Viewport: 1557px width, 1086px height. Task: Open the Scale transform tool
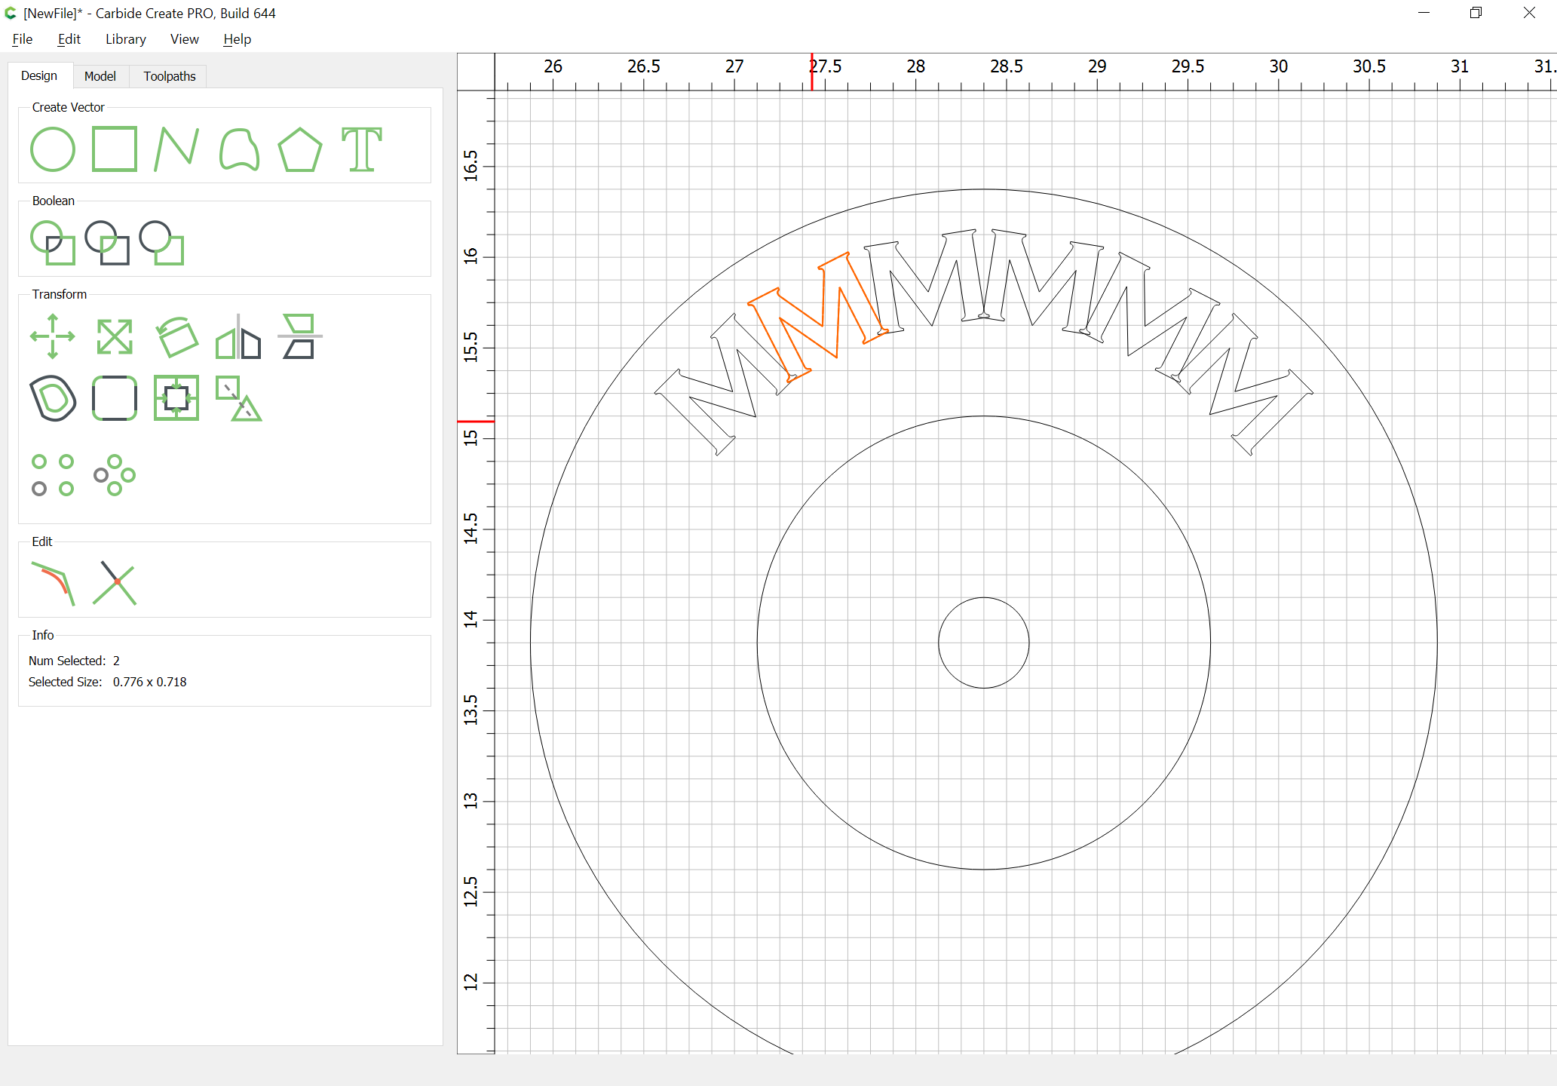(x=115, y=336)
